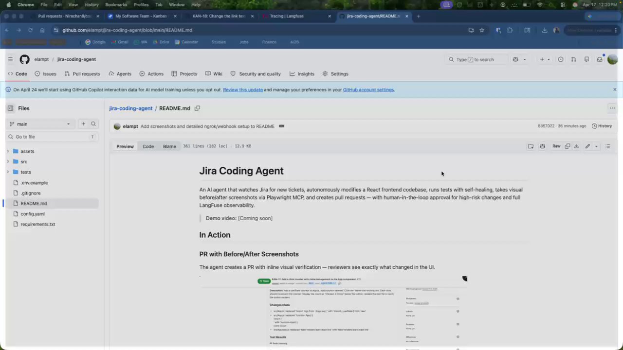The width and height of the screenshot is (623, 350).
Task: Open more edit options dropdown arrow
Action: pyautogui.click(x=596, y=146)
